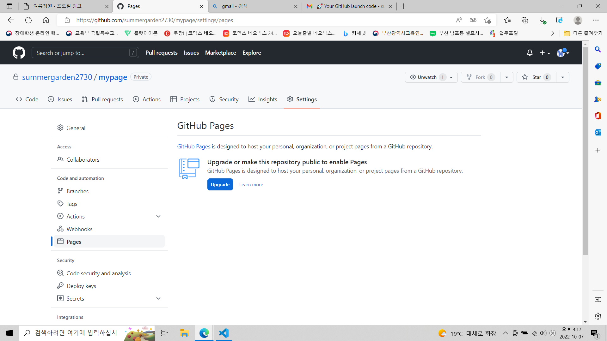
Task: Switch to the gmail search browser tab
Action: (255, 6)
